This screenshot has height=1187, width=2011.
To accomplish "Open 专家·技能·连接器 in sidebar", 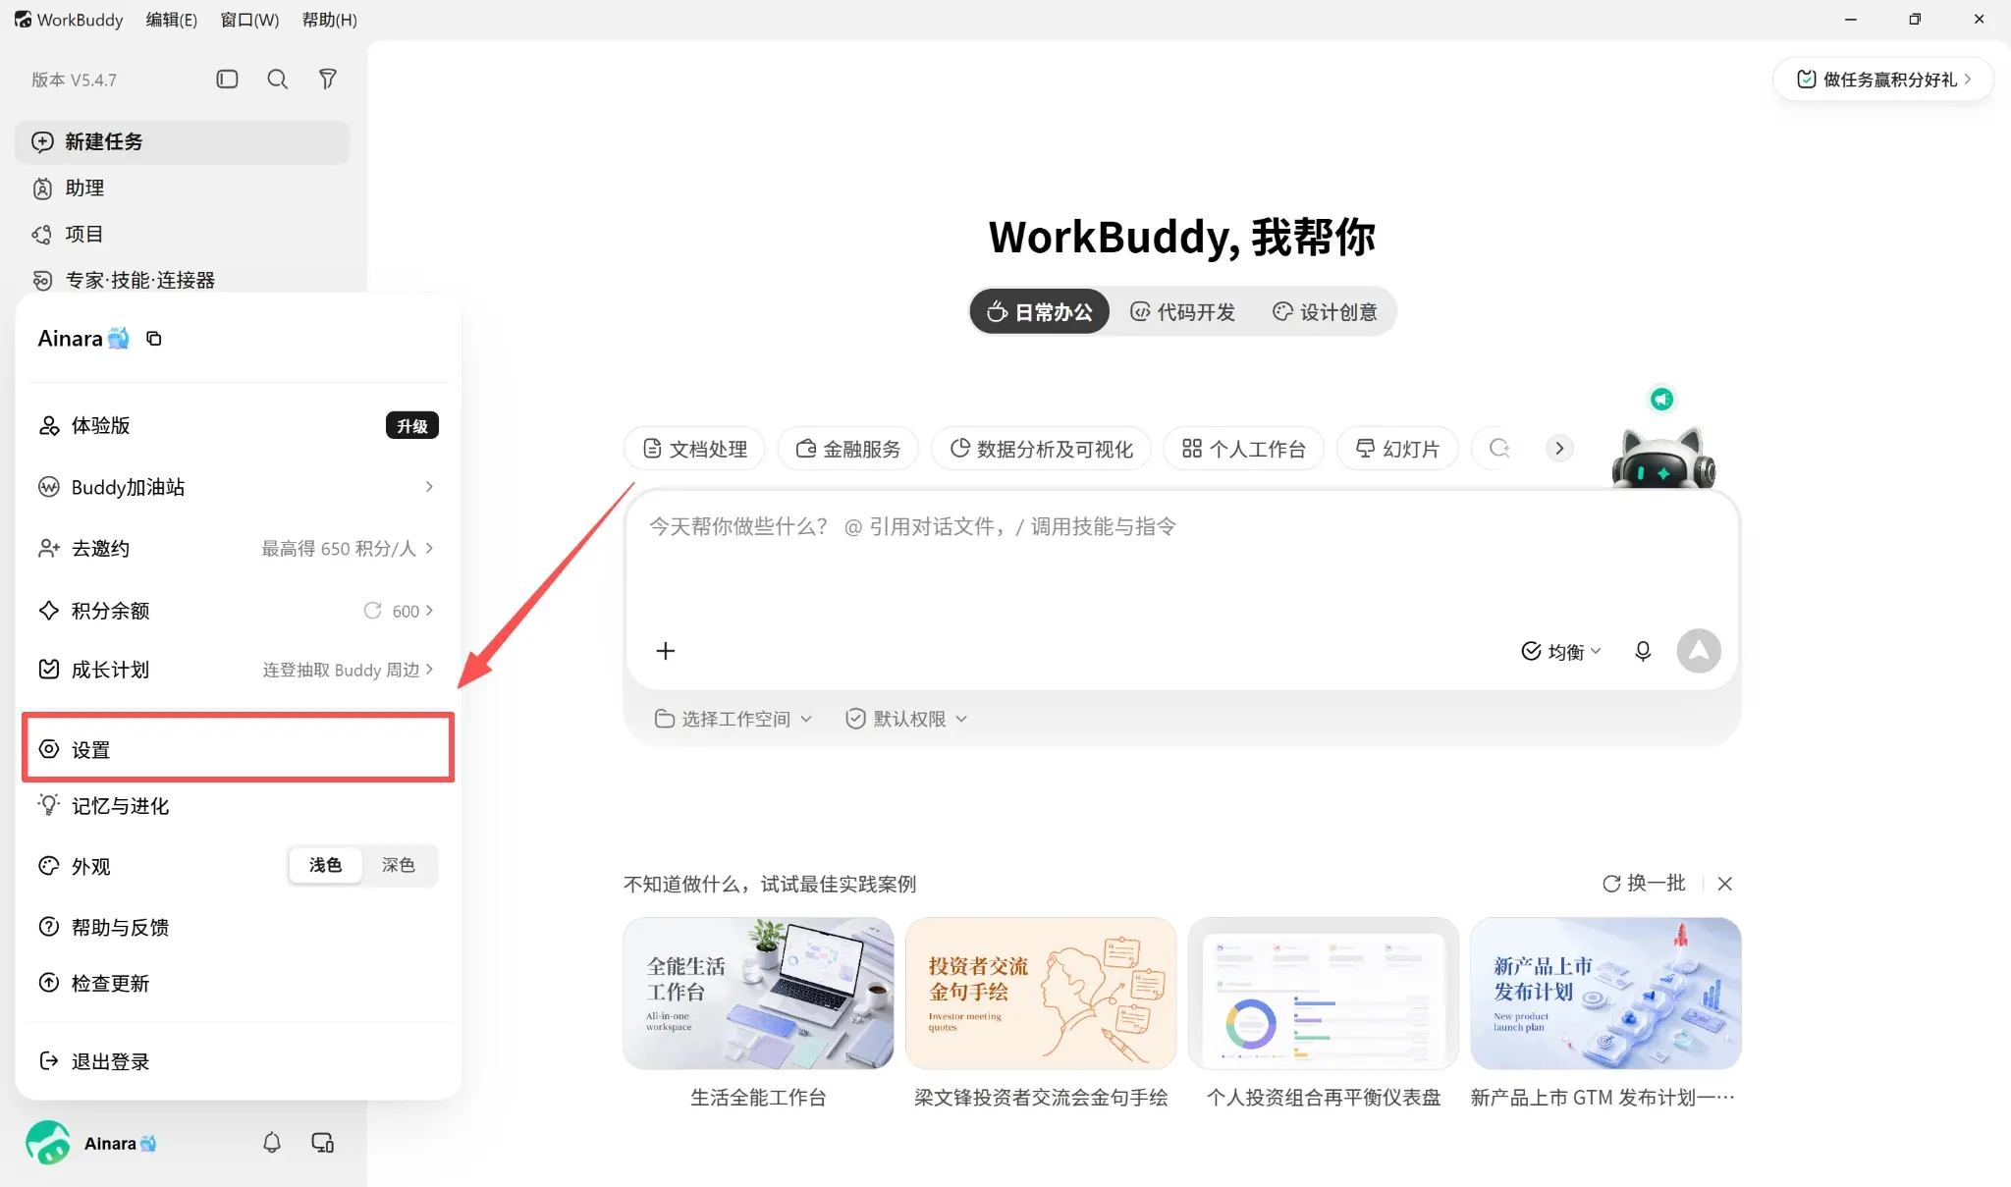I will (183, 280).
